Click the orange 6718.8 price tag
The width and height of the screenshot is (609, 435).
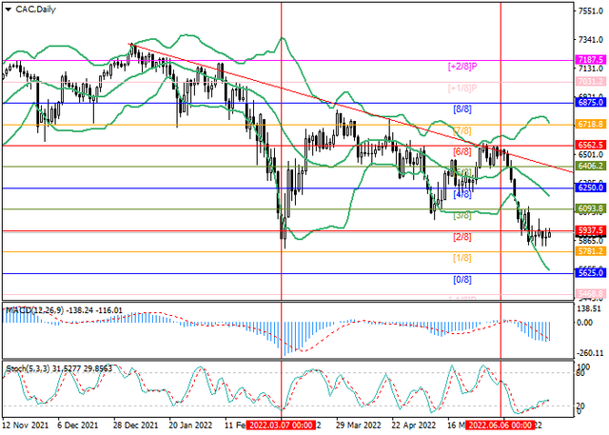[x=591, y=125]
